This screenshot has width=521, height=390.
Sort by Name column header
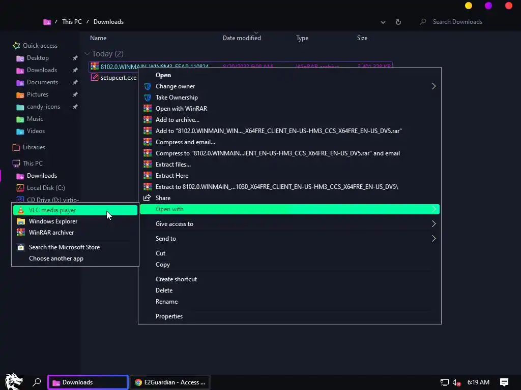[x=98, y=38]
